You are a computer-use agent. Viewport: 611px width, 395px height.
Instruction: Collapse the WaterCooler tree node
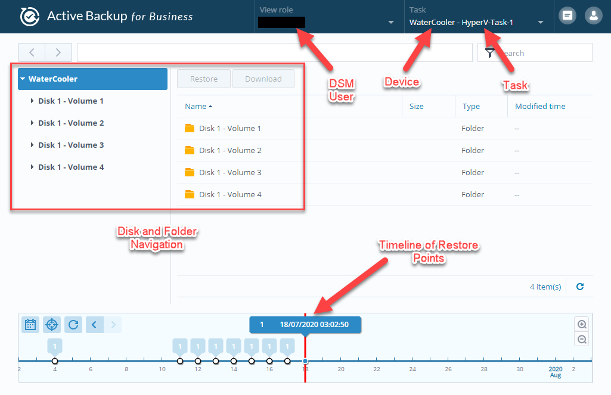pos(23,79)
